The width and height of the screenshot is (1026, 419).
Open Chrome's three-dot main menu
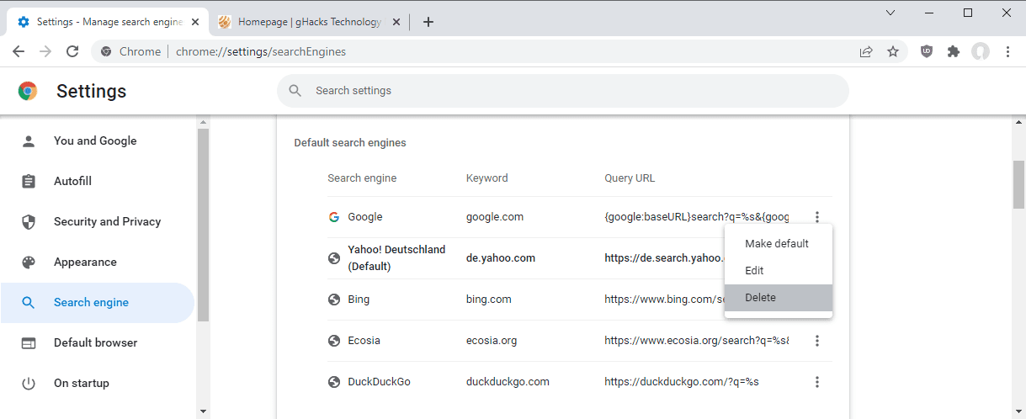tap(1008, 51)
